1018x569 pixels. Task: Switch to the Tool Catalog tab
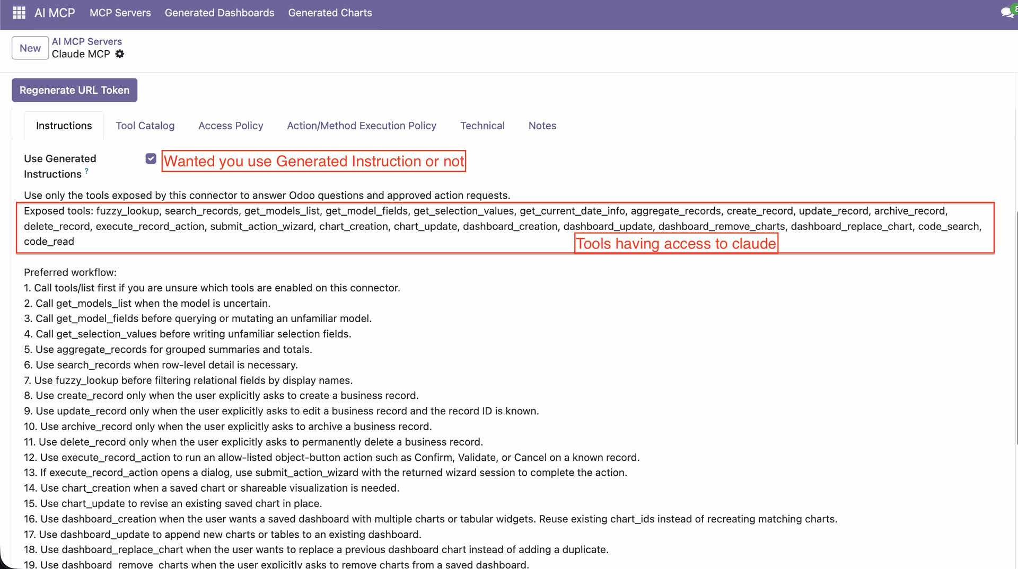[x=145, y=126]
